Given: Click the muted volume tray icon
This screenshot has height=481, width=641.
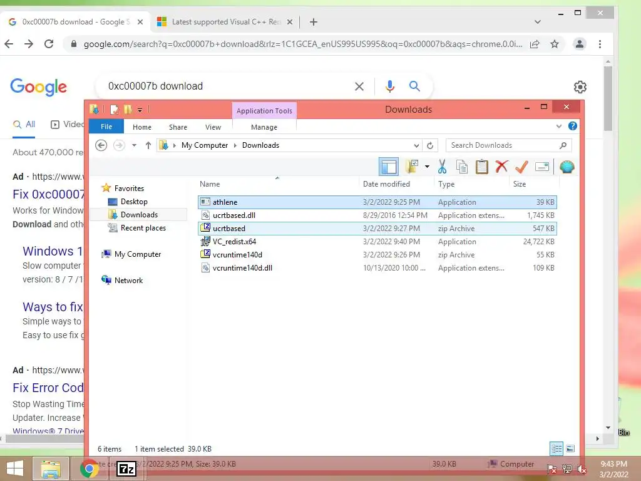Looking at the screenshot, I should tap(582, 468).
